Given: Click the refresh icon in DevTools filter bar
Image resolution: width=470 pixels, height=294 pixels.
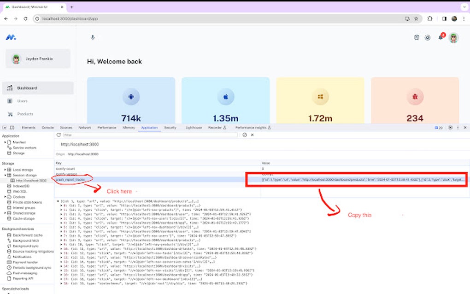Looking at the screenshot, I should tap(59, 135).
